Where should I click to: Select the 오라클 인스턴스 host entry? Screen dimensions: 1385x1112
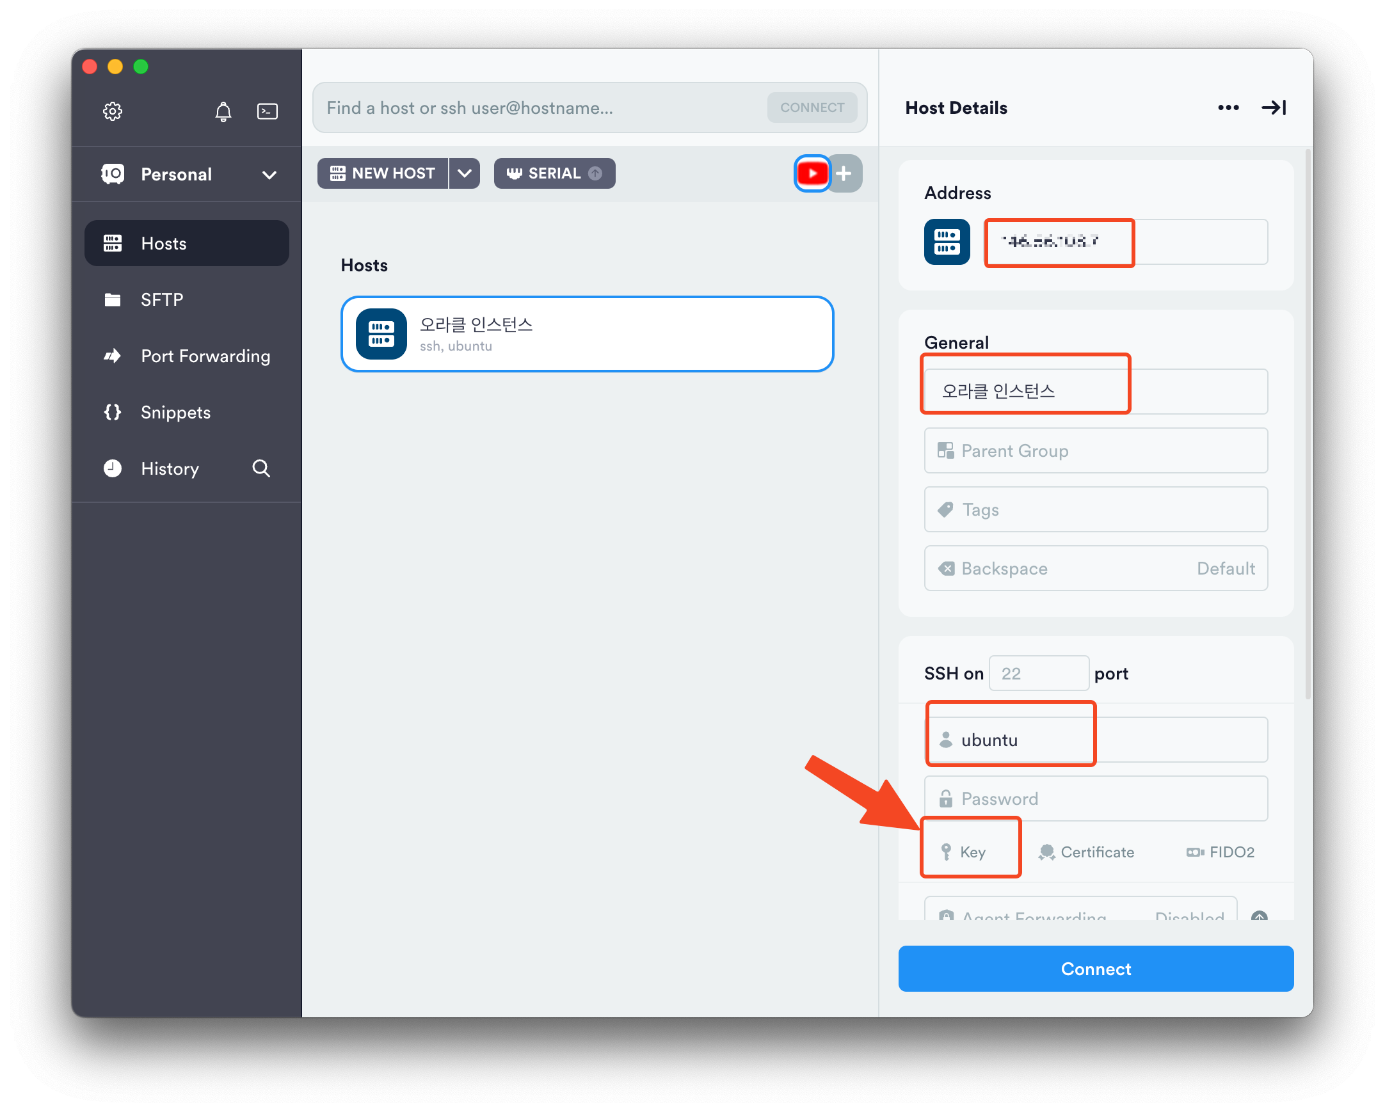[586, 334]
